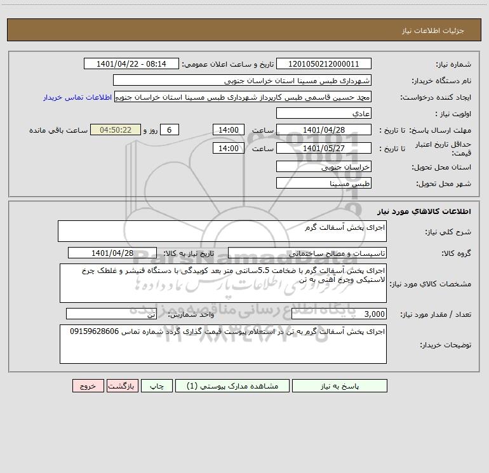Viewport: 489px width, 473px height.
Task: Click the priority field عادی
Action: (324, 113)
